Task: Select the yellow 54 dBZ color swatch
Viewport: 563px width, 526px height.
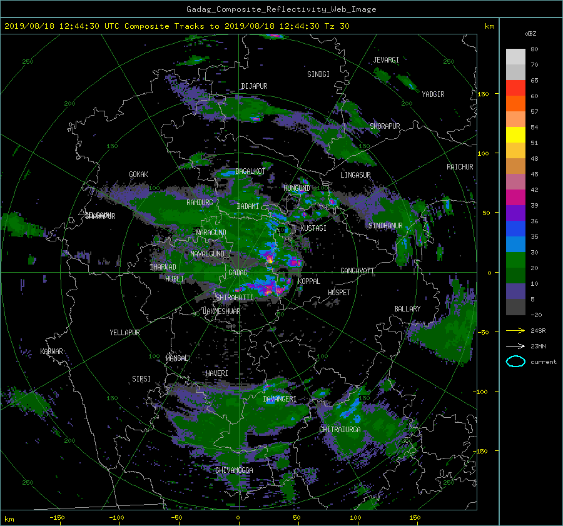Action: point(515,134)
